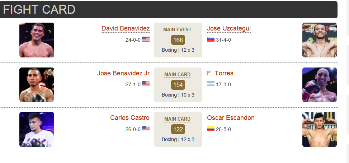The height and width of the screenshot is (163, 349).
Task: Click the USA flag next to 26-0-0
Action: coord(146,129)
